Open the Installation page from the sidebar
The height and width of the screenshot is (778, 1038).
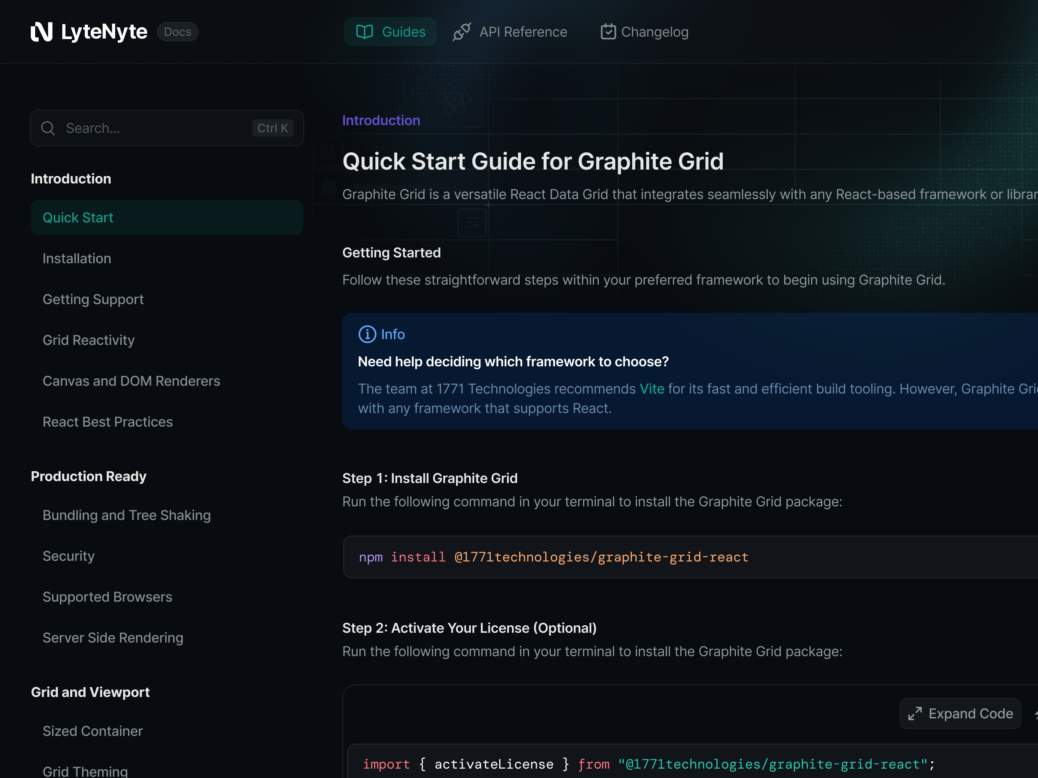[77, 258]
